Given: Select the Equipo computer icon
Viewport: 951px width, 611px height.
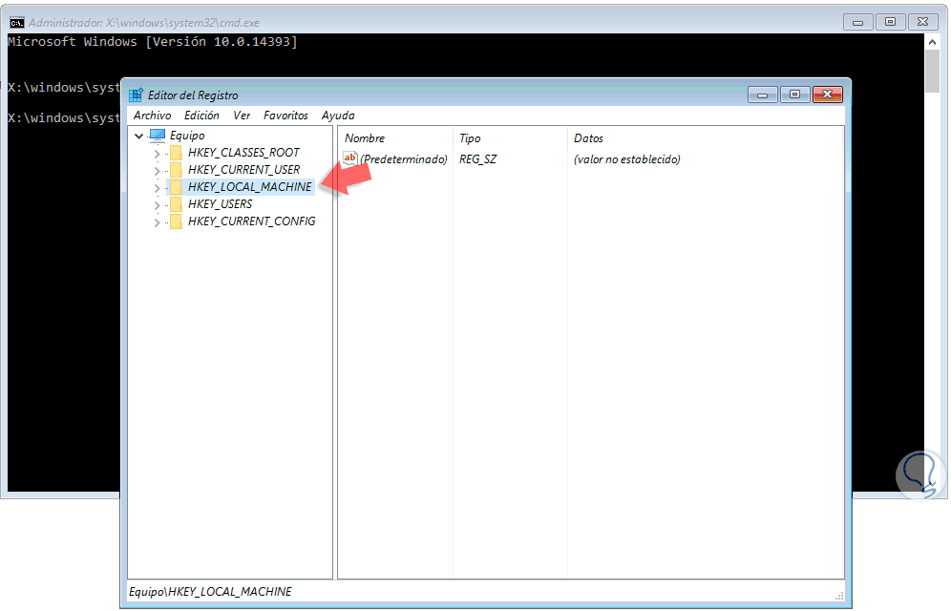Looking at the screenshot, I should pos(158,136).
